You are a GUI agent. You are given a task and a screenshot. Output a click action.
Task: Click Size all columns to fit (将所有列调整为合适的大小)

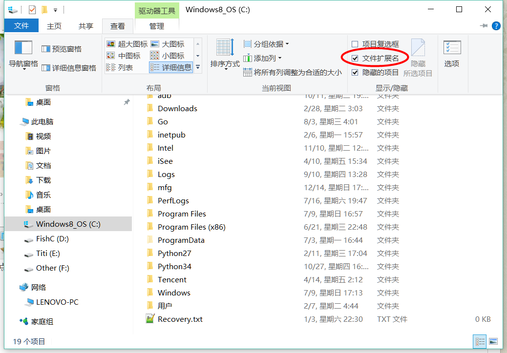click(292, 73)
